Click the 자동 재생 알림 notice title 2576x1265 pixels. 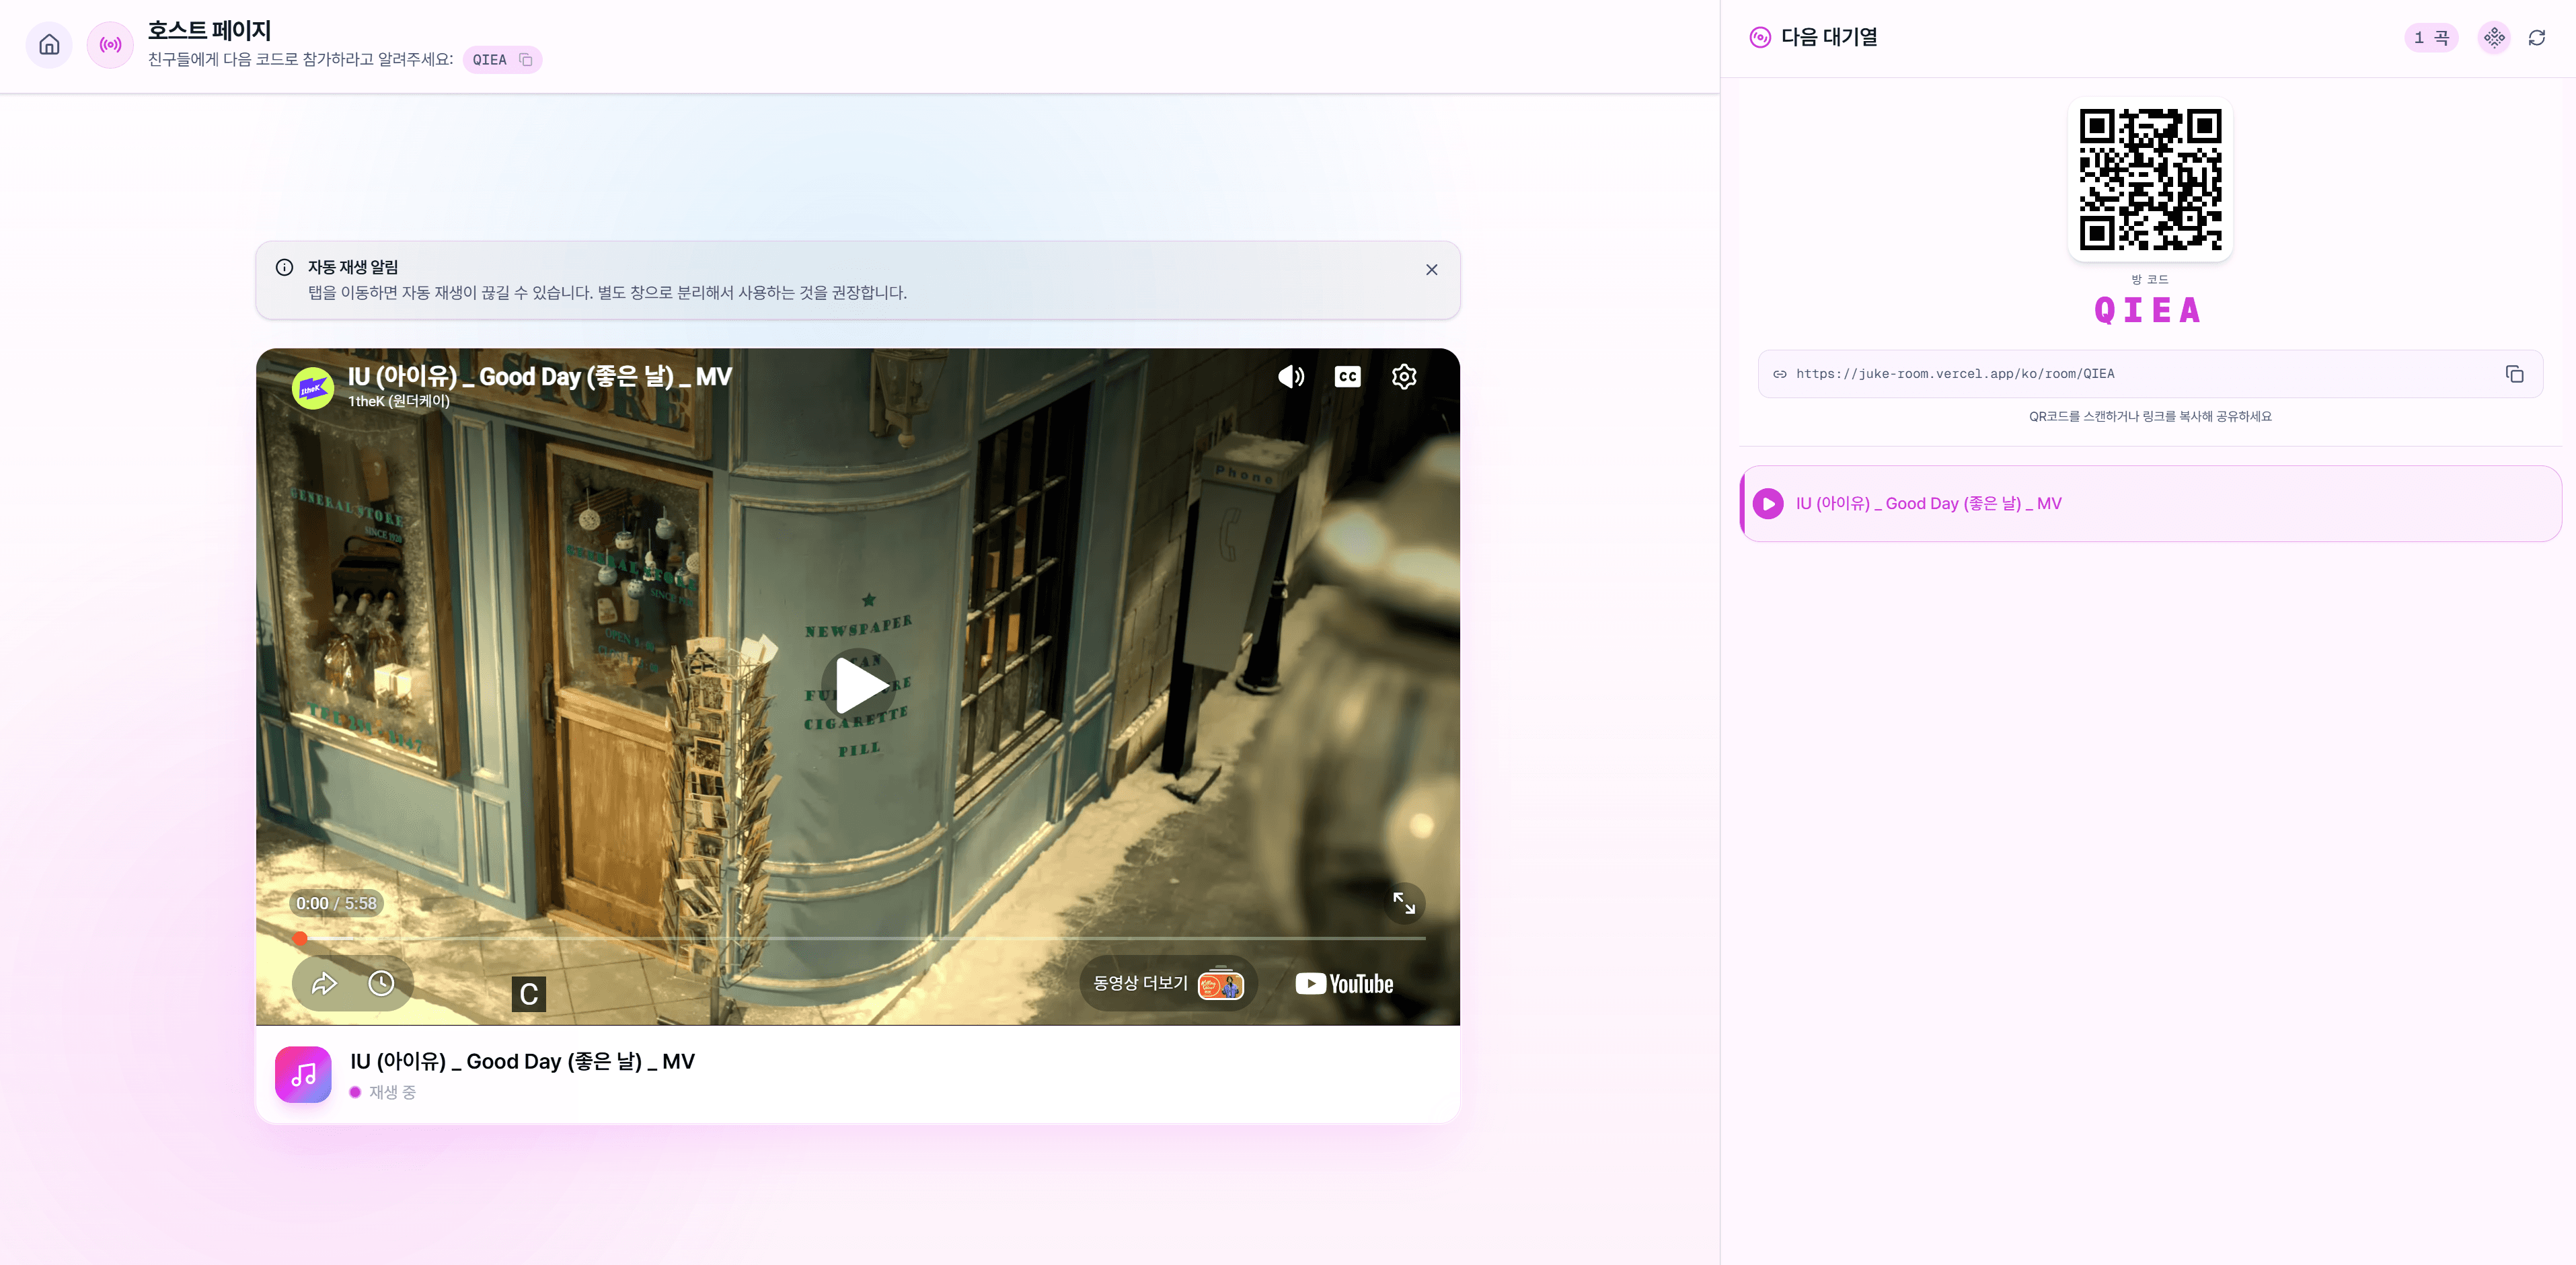[353, 267]
